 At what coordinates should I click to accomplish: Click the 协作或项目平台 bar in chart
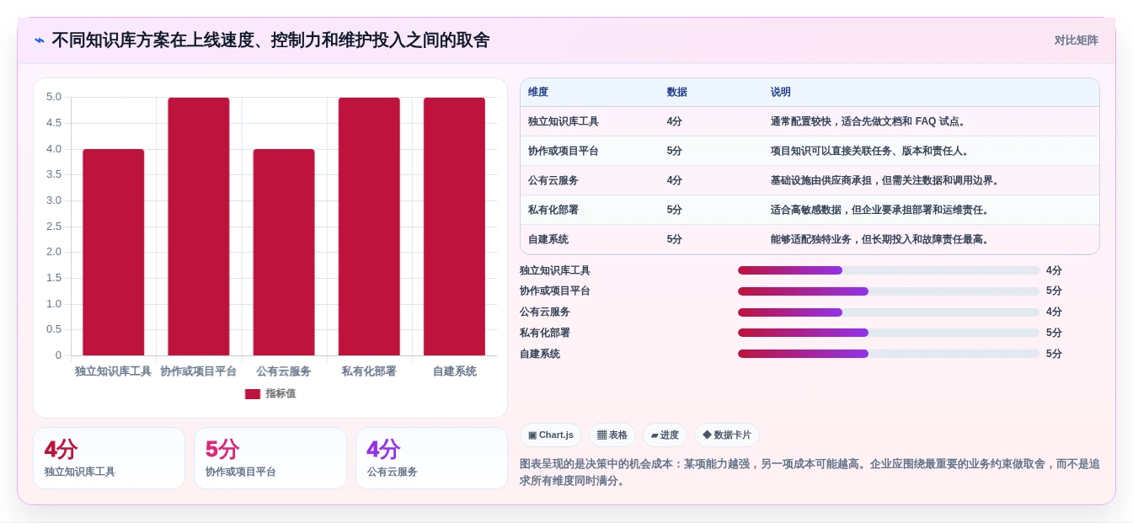pos(199,227)
